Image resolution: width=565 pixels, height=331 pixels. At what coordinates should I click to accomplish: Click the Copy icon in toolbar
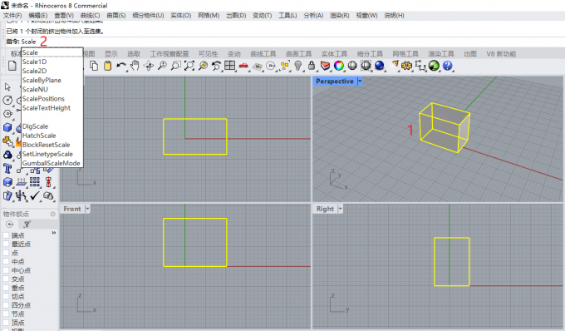(94, 66)
